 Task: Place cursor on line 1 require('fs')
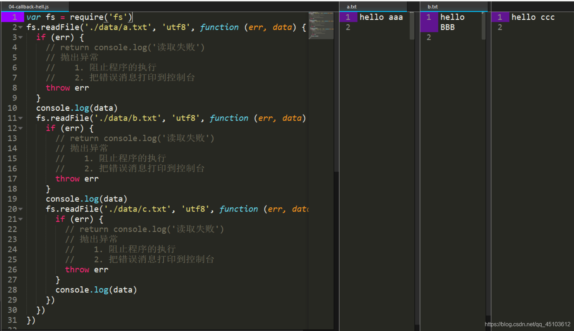tap(100, 17)
